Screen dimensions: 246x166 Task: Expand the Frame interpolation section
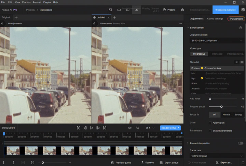click(x=188, y=143)
